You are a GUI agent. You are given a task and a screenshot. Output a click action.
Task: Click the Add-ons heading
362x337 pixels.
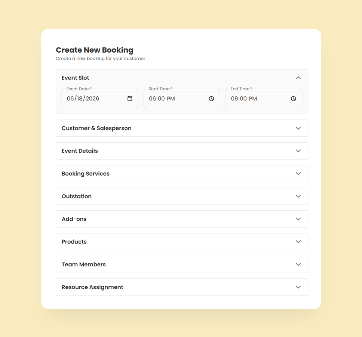[x=74, y=219]
